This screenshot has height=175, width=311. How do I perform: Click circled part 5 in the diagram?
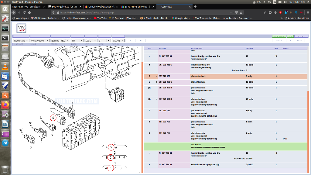[53, 118]
